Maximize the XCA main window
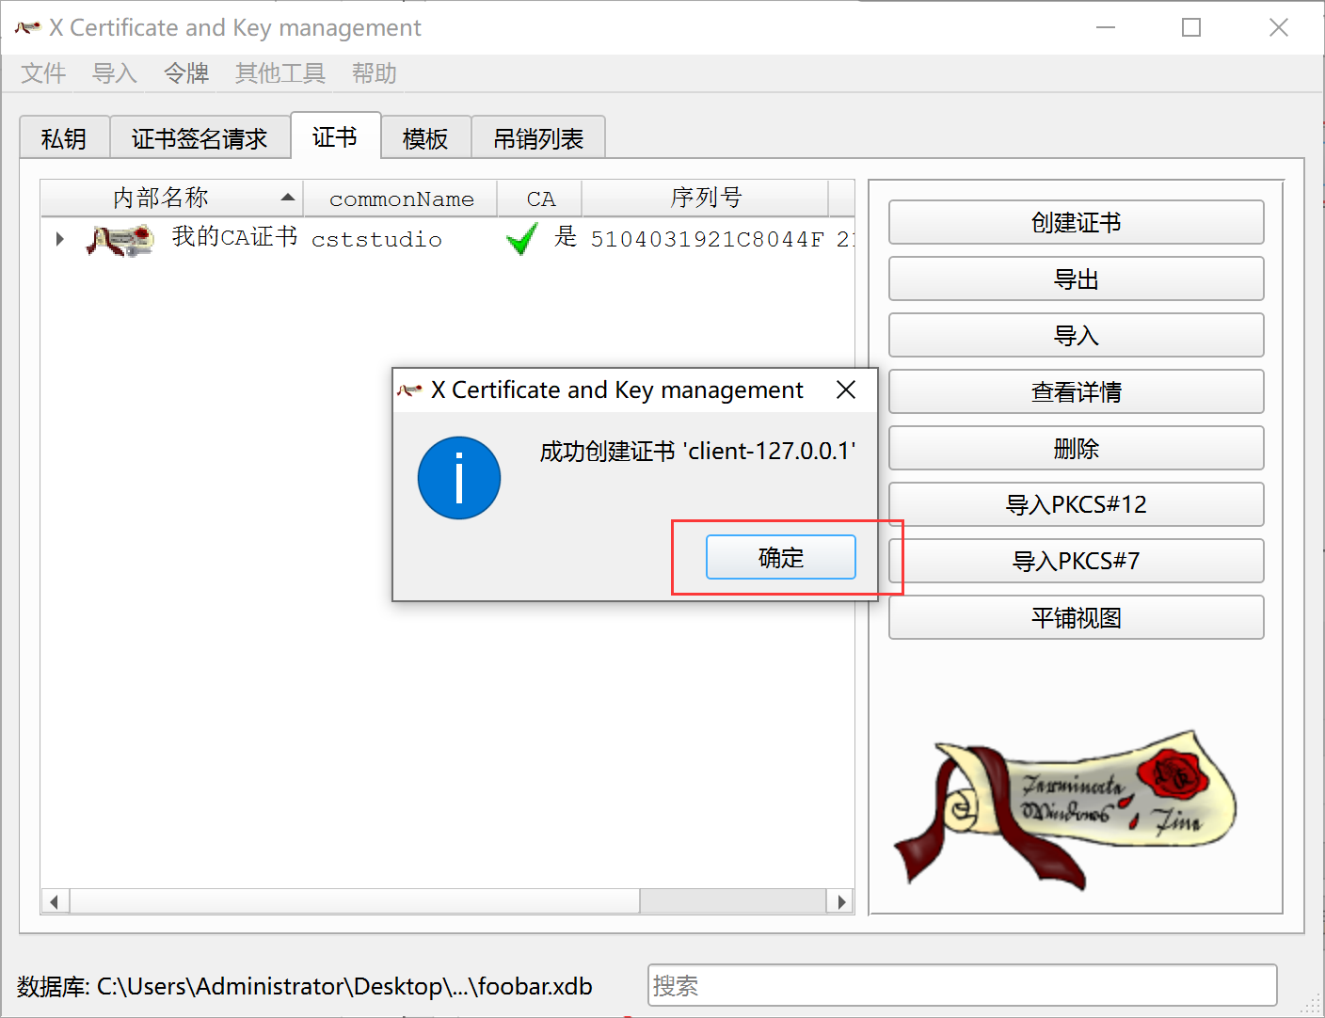 click(1191, 27)
